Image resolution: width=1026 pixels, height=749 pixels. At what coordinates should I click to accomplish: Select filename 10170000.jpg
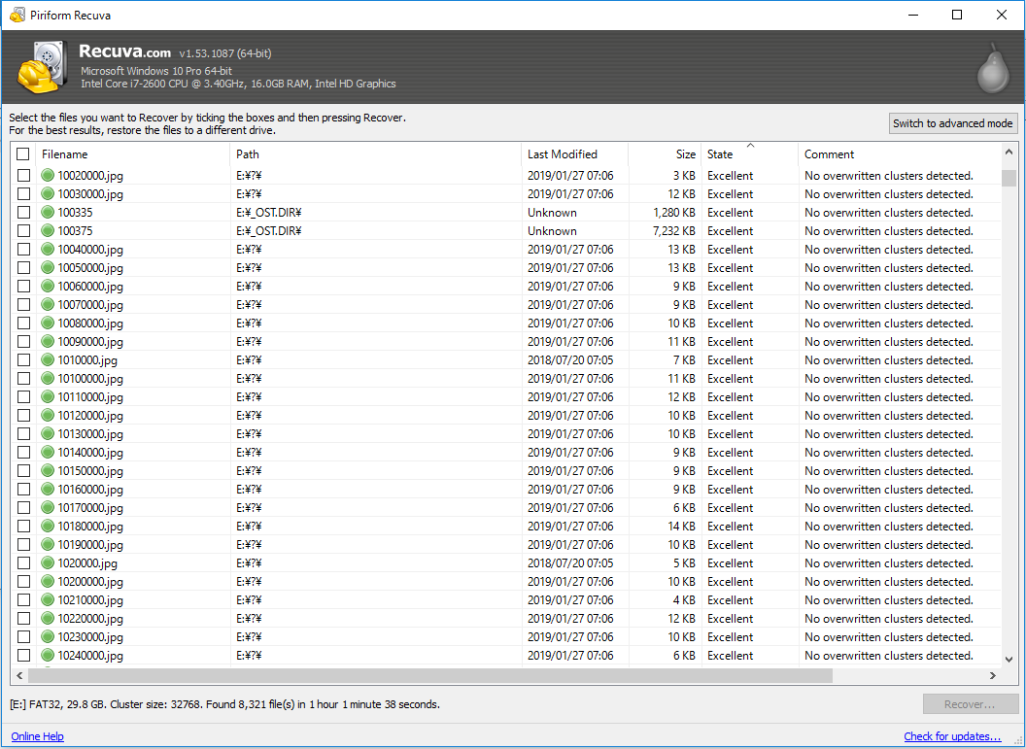point(90,508)
